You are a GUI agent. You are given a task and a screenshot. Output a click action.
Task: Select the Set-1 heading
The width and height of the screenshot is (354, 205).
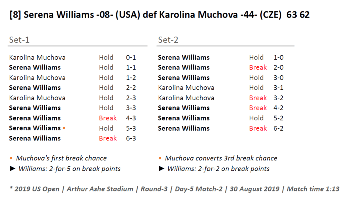(x=19, y=40)
